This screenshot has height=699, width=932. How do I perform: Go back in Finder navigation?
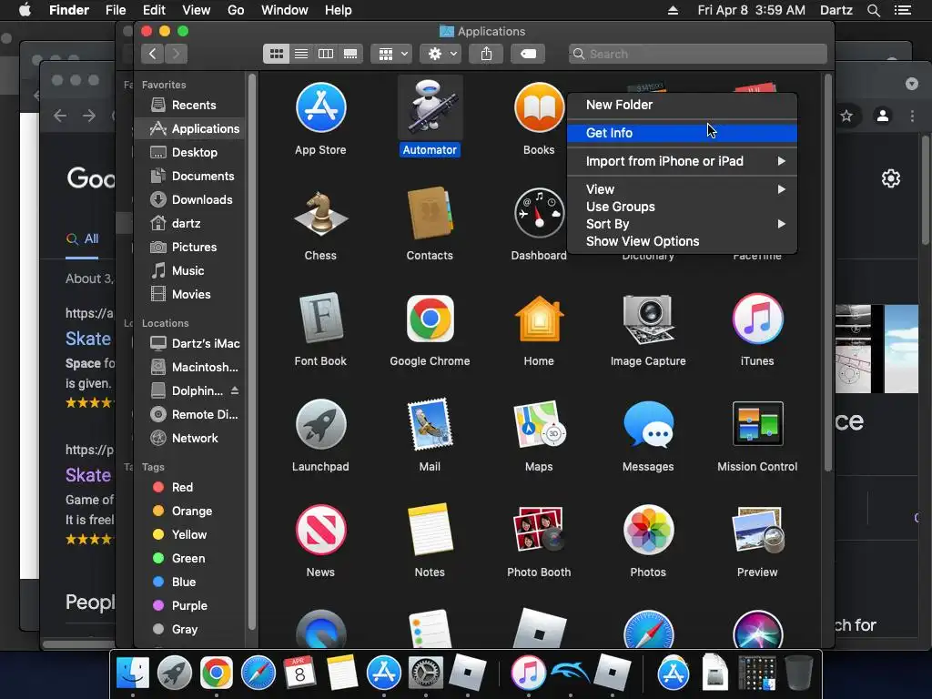pyautogui.click(x=153, y=54)
